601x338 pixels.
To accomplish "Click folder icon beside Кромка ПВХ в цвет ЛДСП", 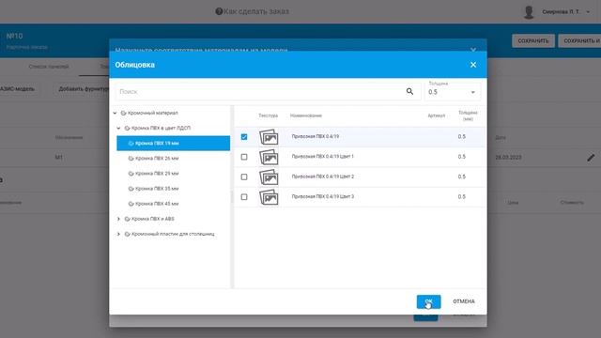I will pos(128,128).
